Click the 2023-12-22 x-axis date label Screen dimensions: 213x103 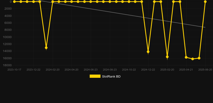(33, 70)
